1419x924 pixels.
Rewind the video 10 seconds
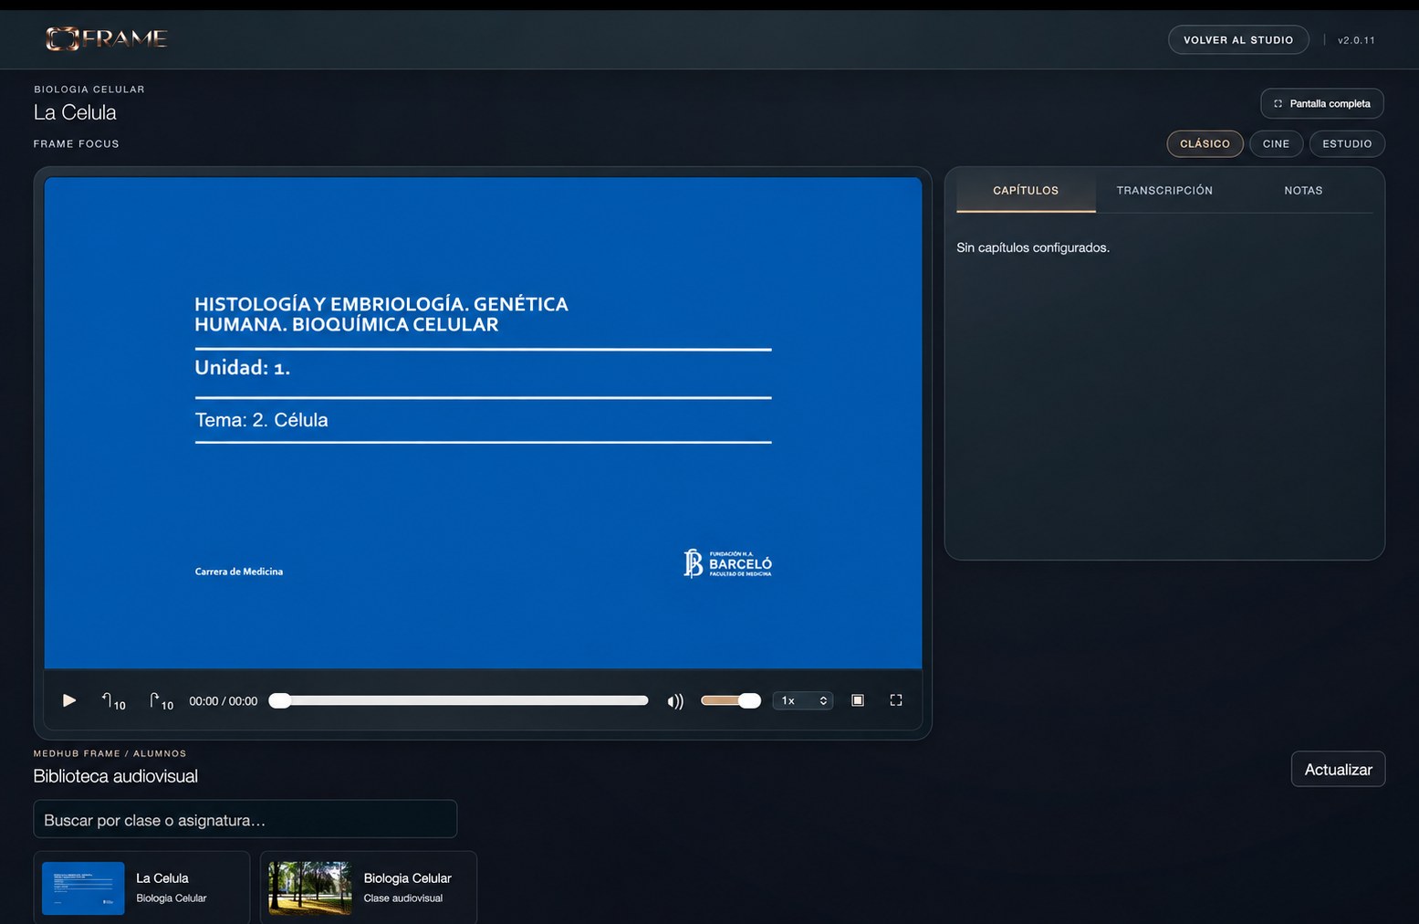pyautogui.click(x=113, y=700)
